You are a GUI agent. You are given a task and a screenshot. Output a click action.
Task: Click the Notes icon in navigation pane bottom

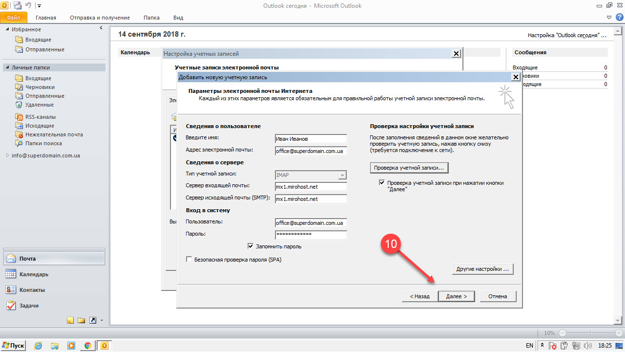[x=70, y=320]
